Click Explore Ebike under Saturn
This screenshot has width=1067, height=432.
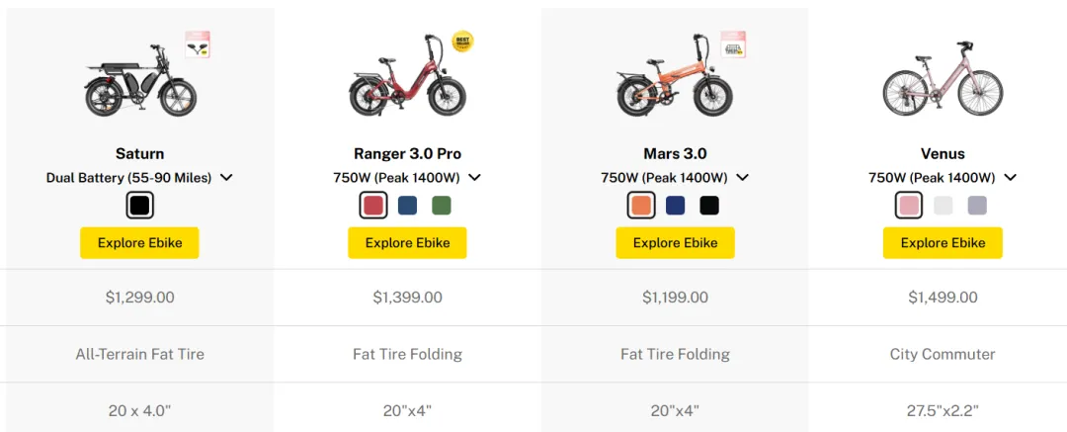click(x=139, y=242)
